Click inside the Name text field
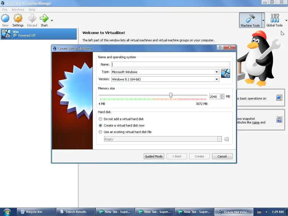Viewport: 288px width, 216px height. (171, 64)
